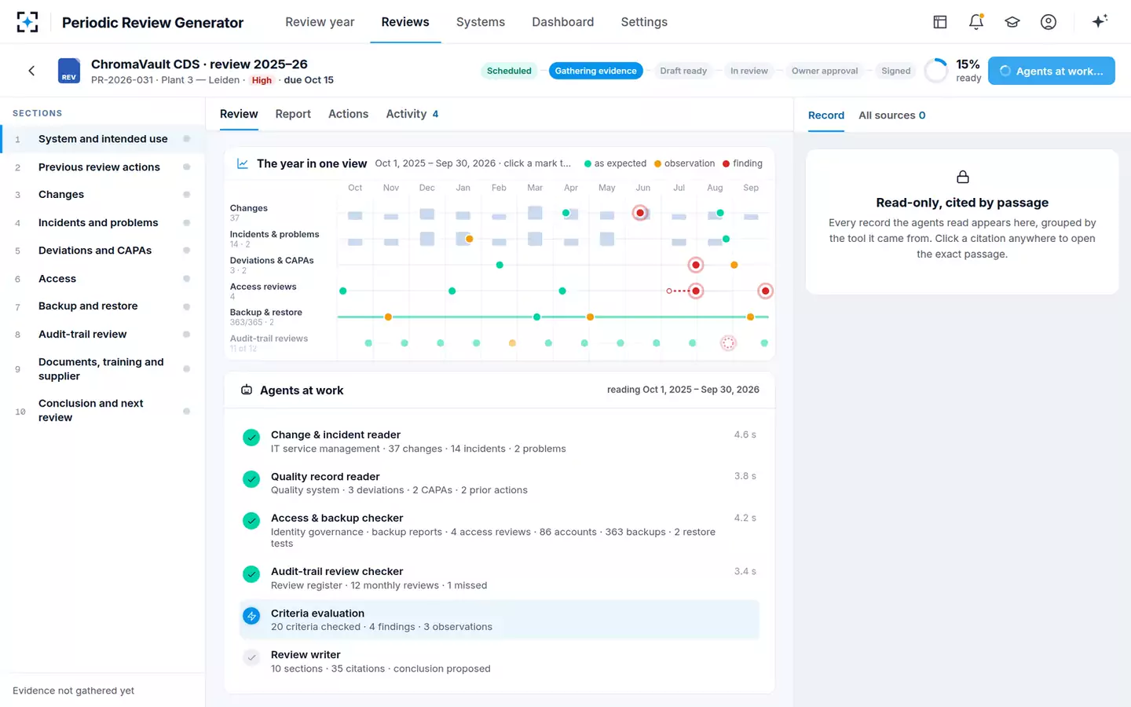Click the High risk badge
This screenshot has width=1131, height=707.
pos(262,80)
